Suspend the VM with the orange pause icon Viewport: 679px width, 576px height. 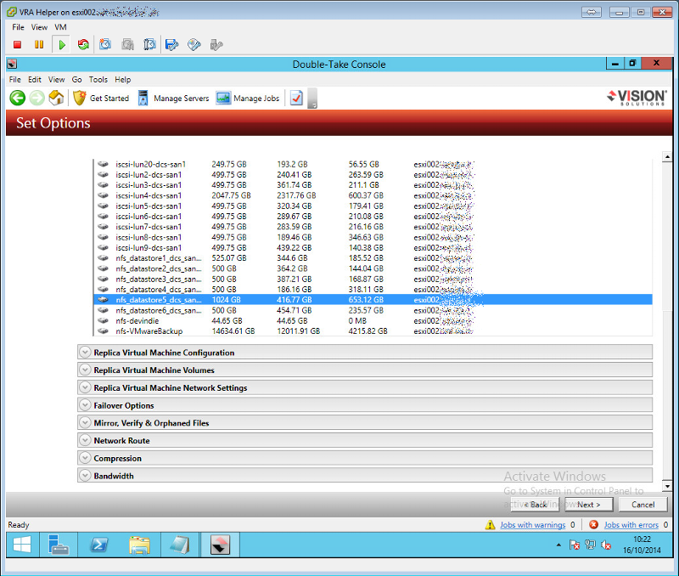click(39, 45)
